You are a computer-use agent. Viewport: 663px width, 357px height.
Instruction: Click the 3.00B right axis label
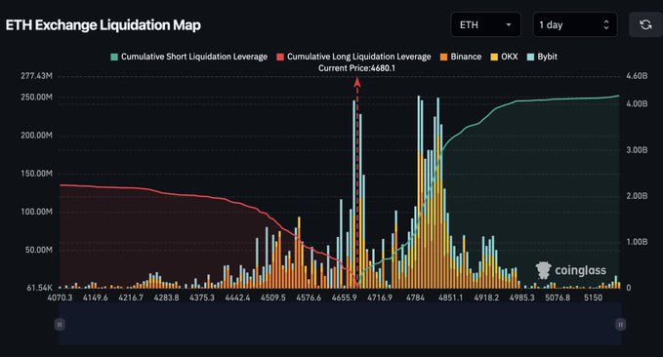pyautogui.click(x=637, y=150)
